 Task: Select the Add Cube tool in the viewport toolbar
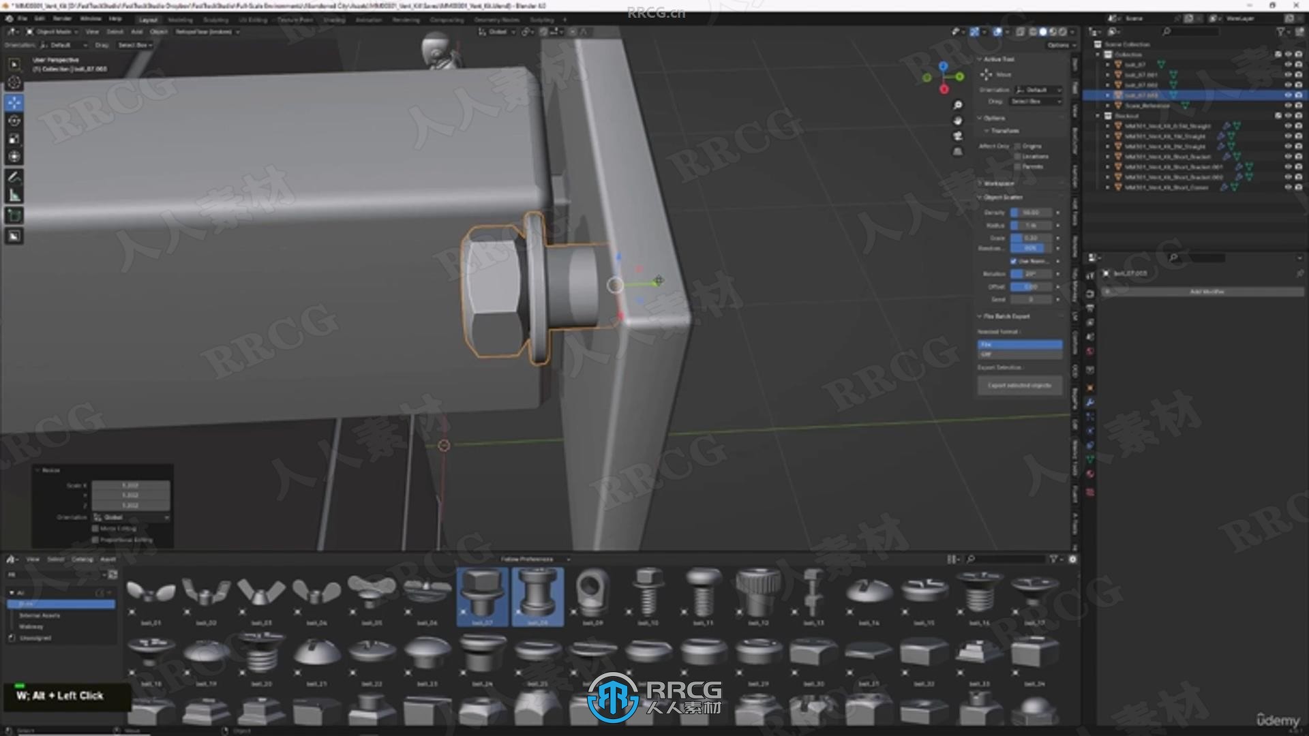[x=14, y=216]
